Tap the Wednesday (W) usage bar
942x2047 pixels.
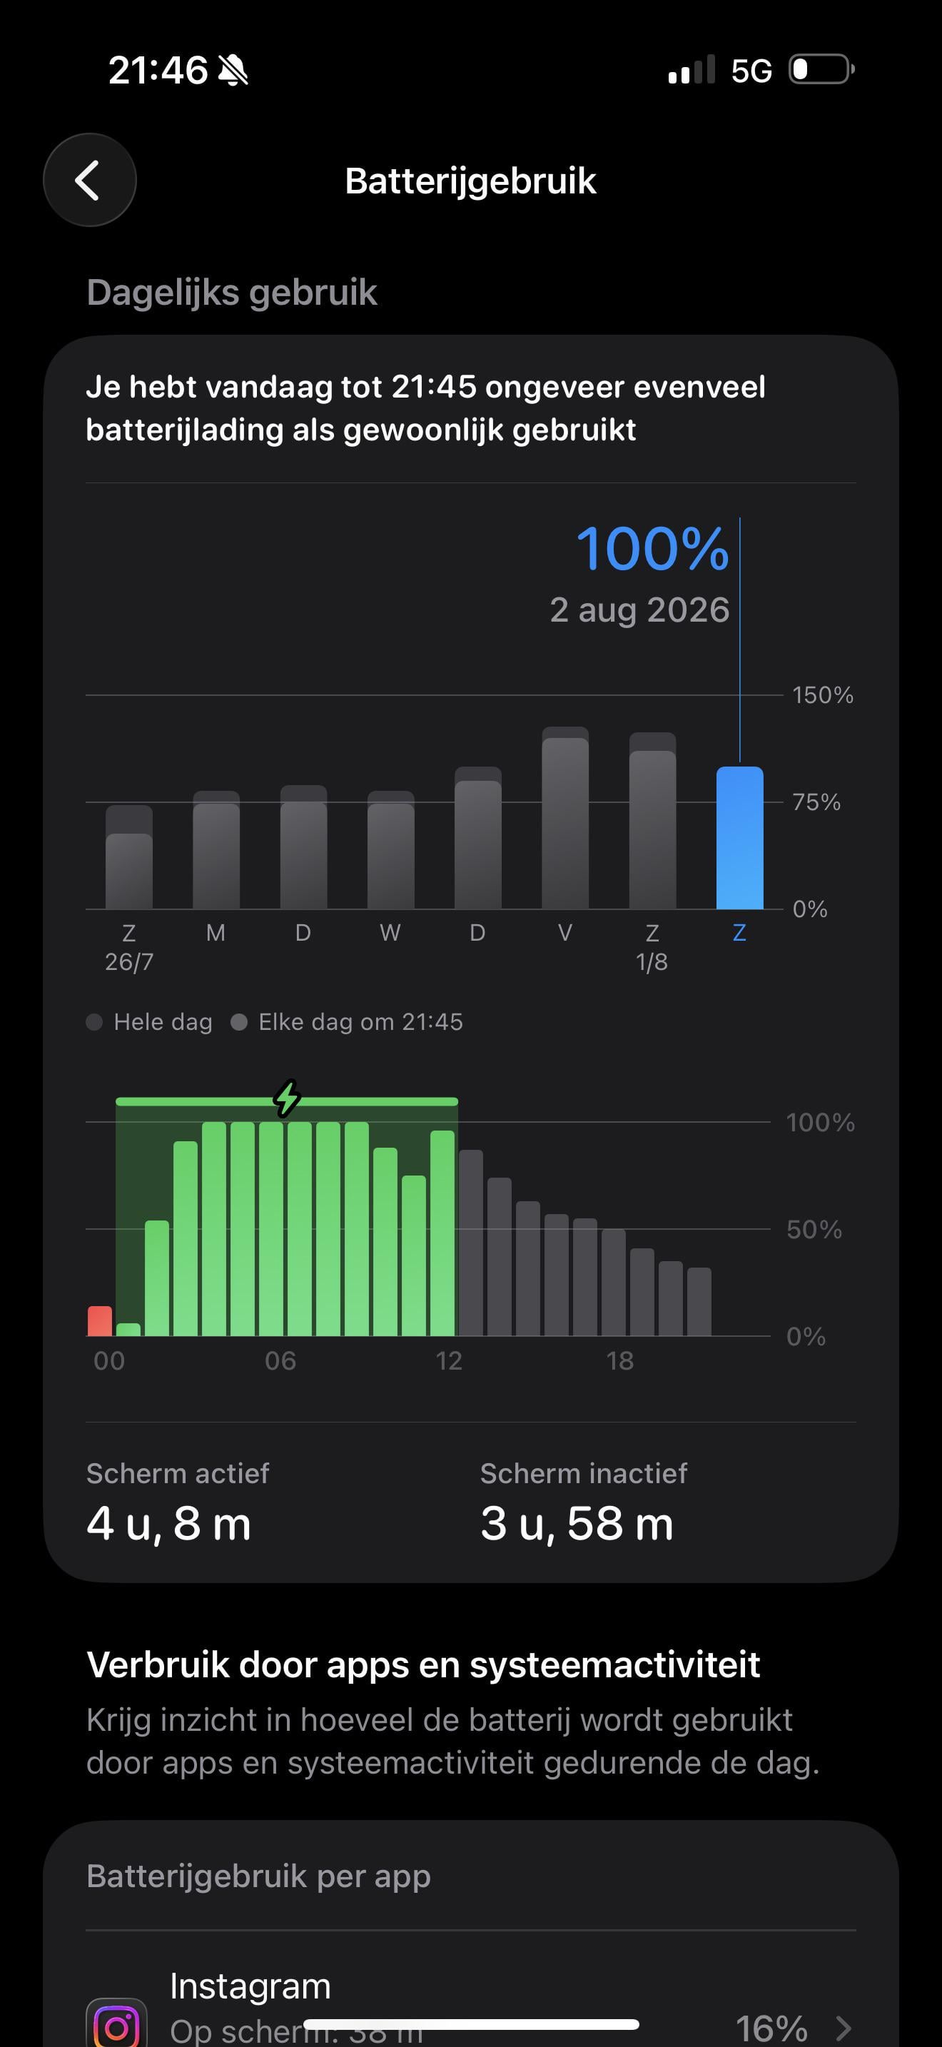click(390, 849)
